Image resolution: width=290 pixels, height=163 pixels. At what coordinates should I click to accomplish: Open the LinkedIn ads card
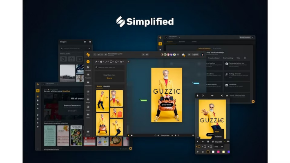click(237, 86)
